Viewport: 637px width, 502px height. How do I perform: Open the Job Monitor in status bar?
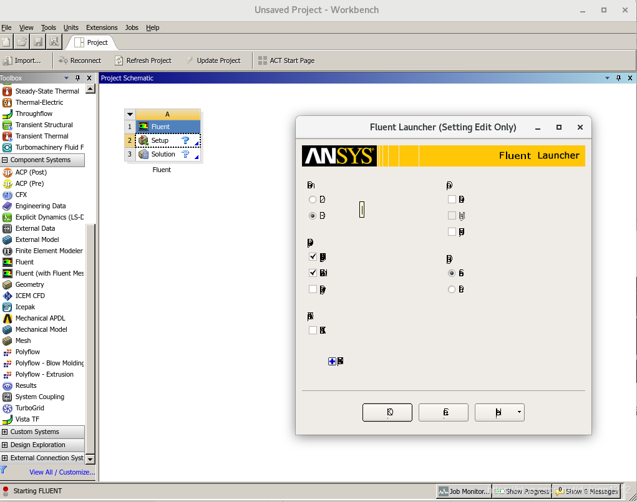click(464, 491)
